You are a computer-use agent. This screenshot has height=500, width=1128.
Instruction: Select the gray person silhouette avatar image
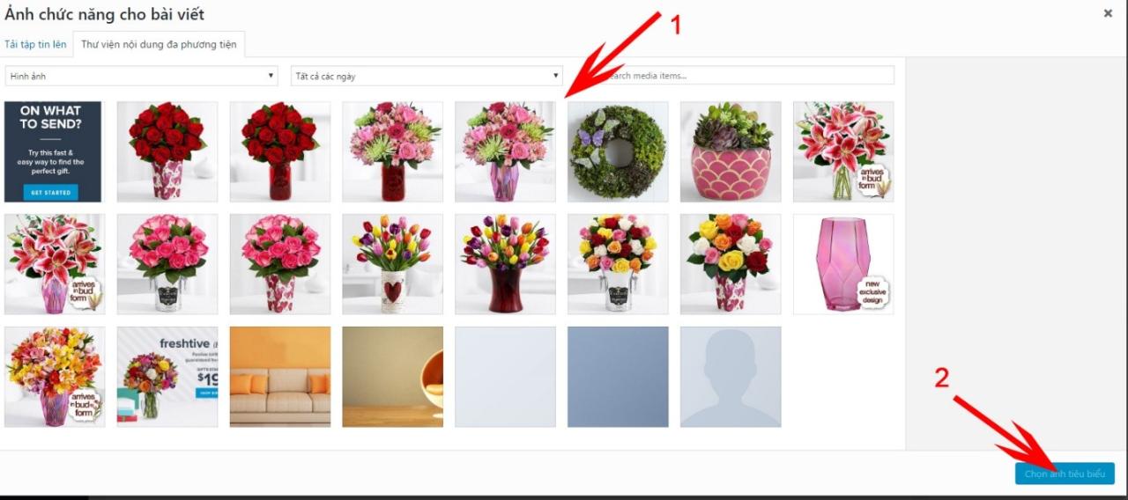731,377
